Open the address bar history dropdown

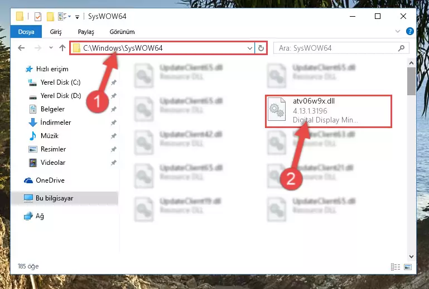[x=249, y=48]
